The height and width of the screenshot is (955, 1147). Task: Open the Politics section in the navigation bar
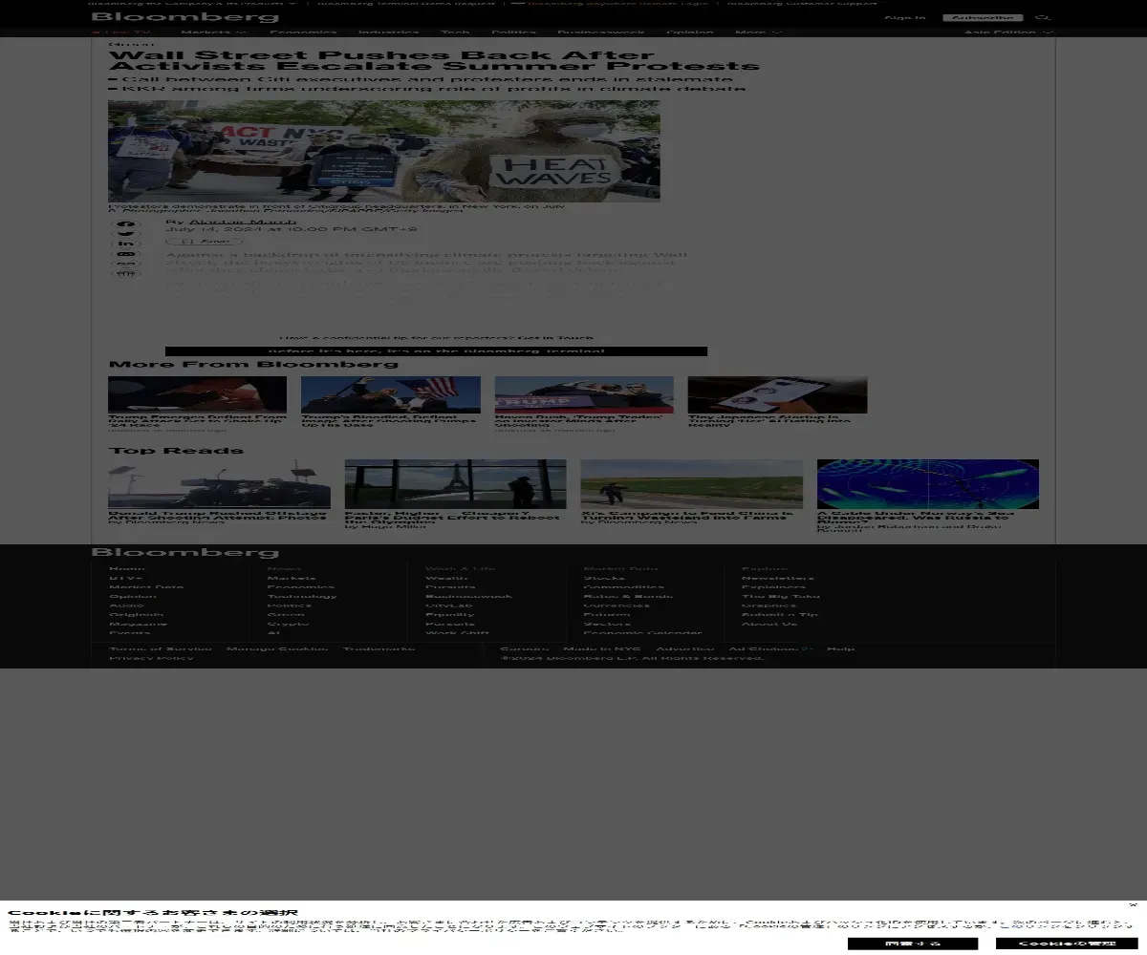point(513,32)
